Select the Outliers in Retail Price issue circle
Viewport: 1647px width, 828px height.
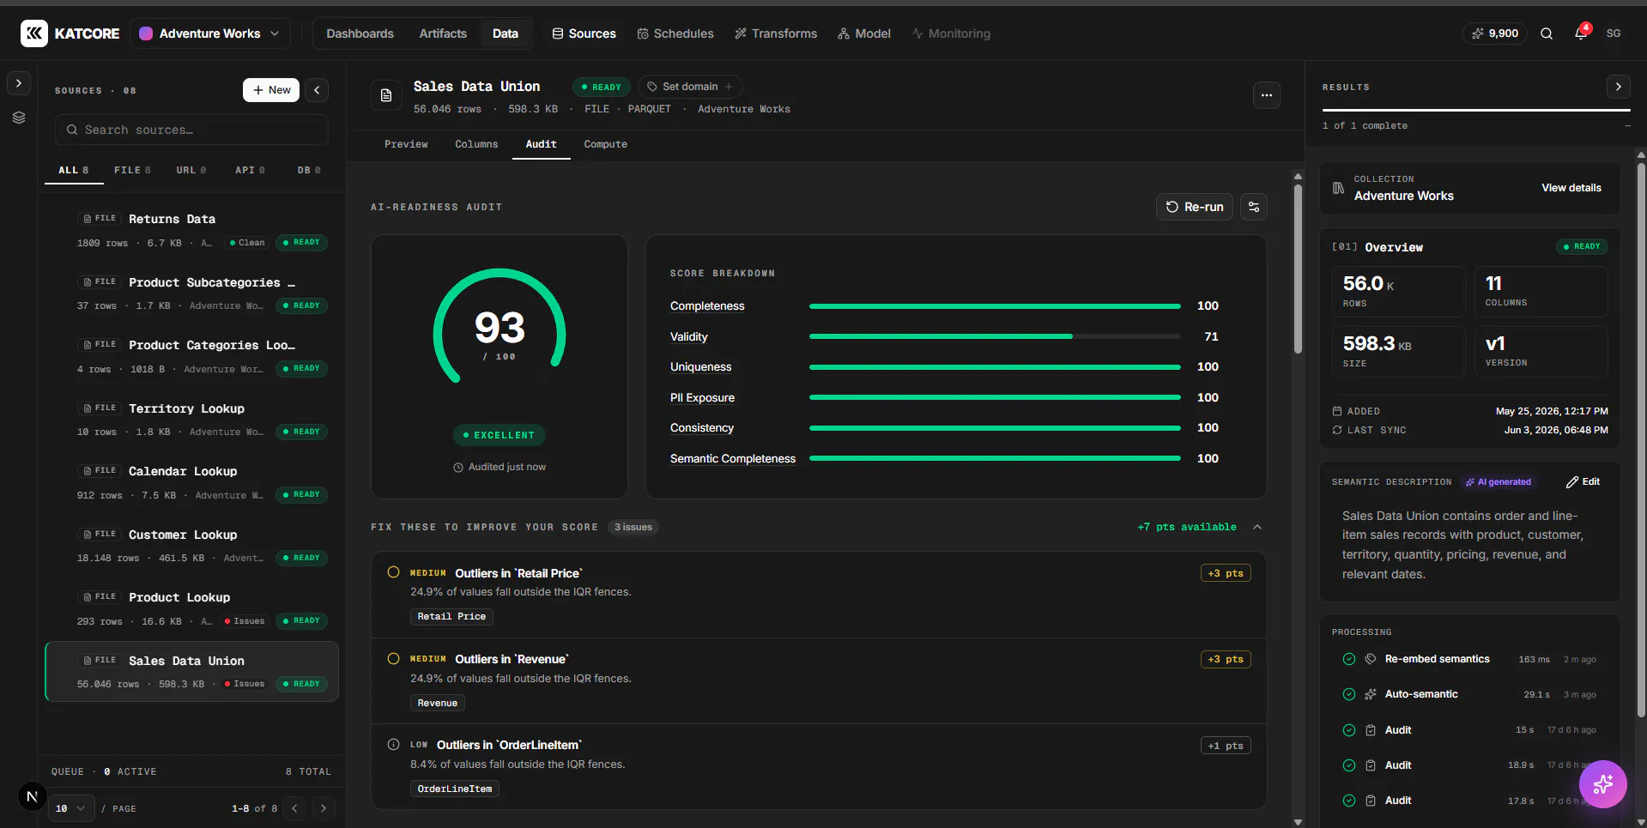(393, 572)
